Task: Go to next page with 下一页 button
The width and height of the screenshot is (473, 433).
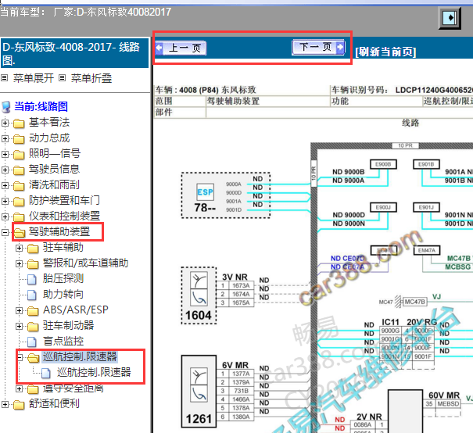Action: point(318,48)
